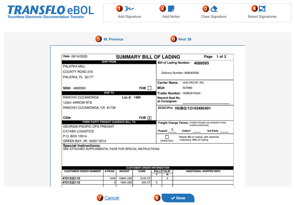Click the Add Notes sticky note icon
Screen dimensions: 295x205
coord(171,9)
